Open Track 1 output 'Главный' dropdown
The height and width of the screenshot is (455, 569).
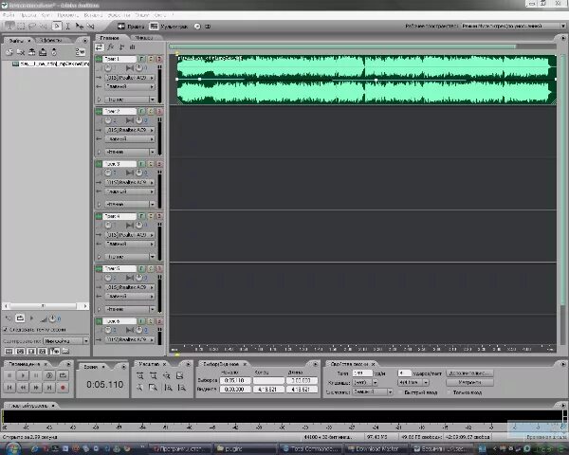pyautogui.click(x=130, y=86)
